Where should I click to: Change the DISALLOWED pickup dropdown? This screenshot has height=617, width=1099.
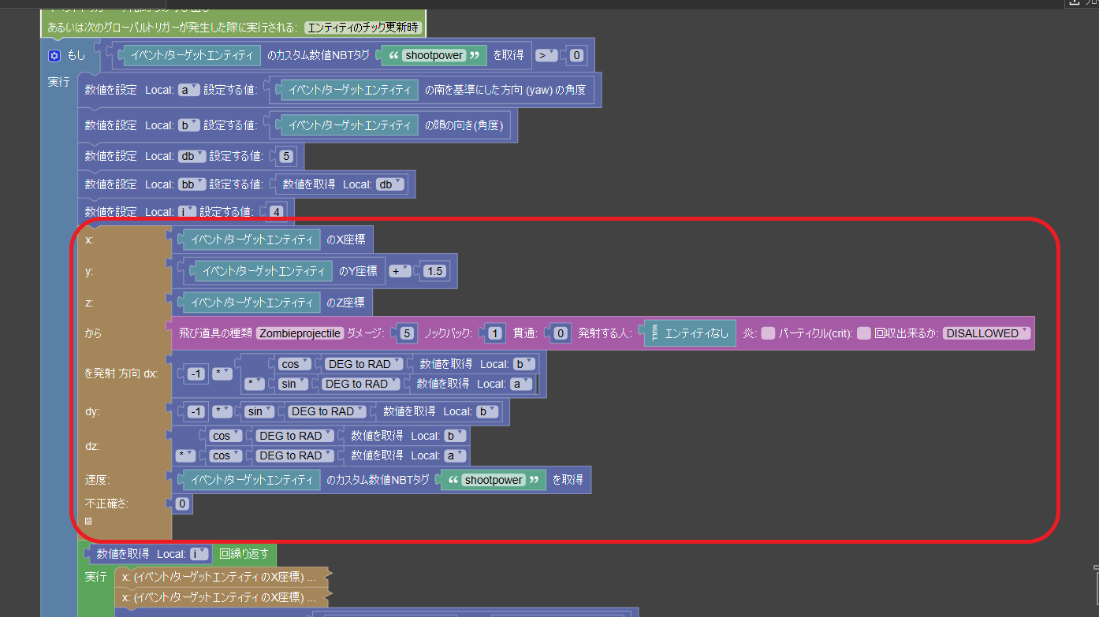(986, 333)
